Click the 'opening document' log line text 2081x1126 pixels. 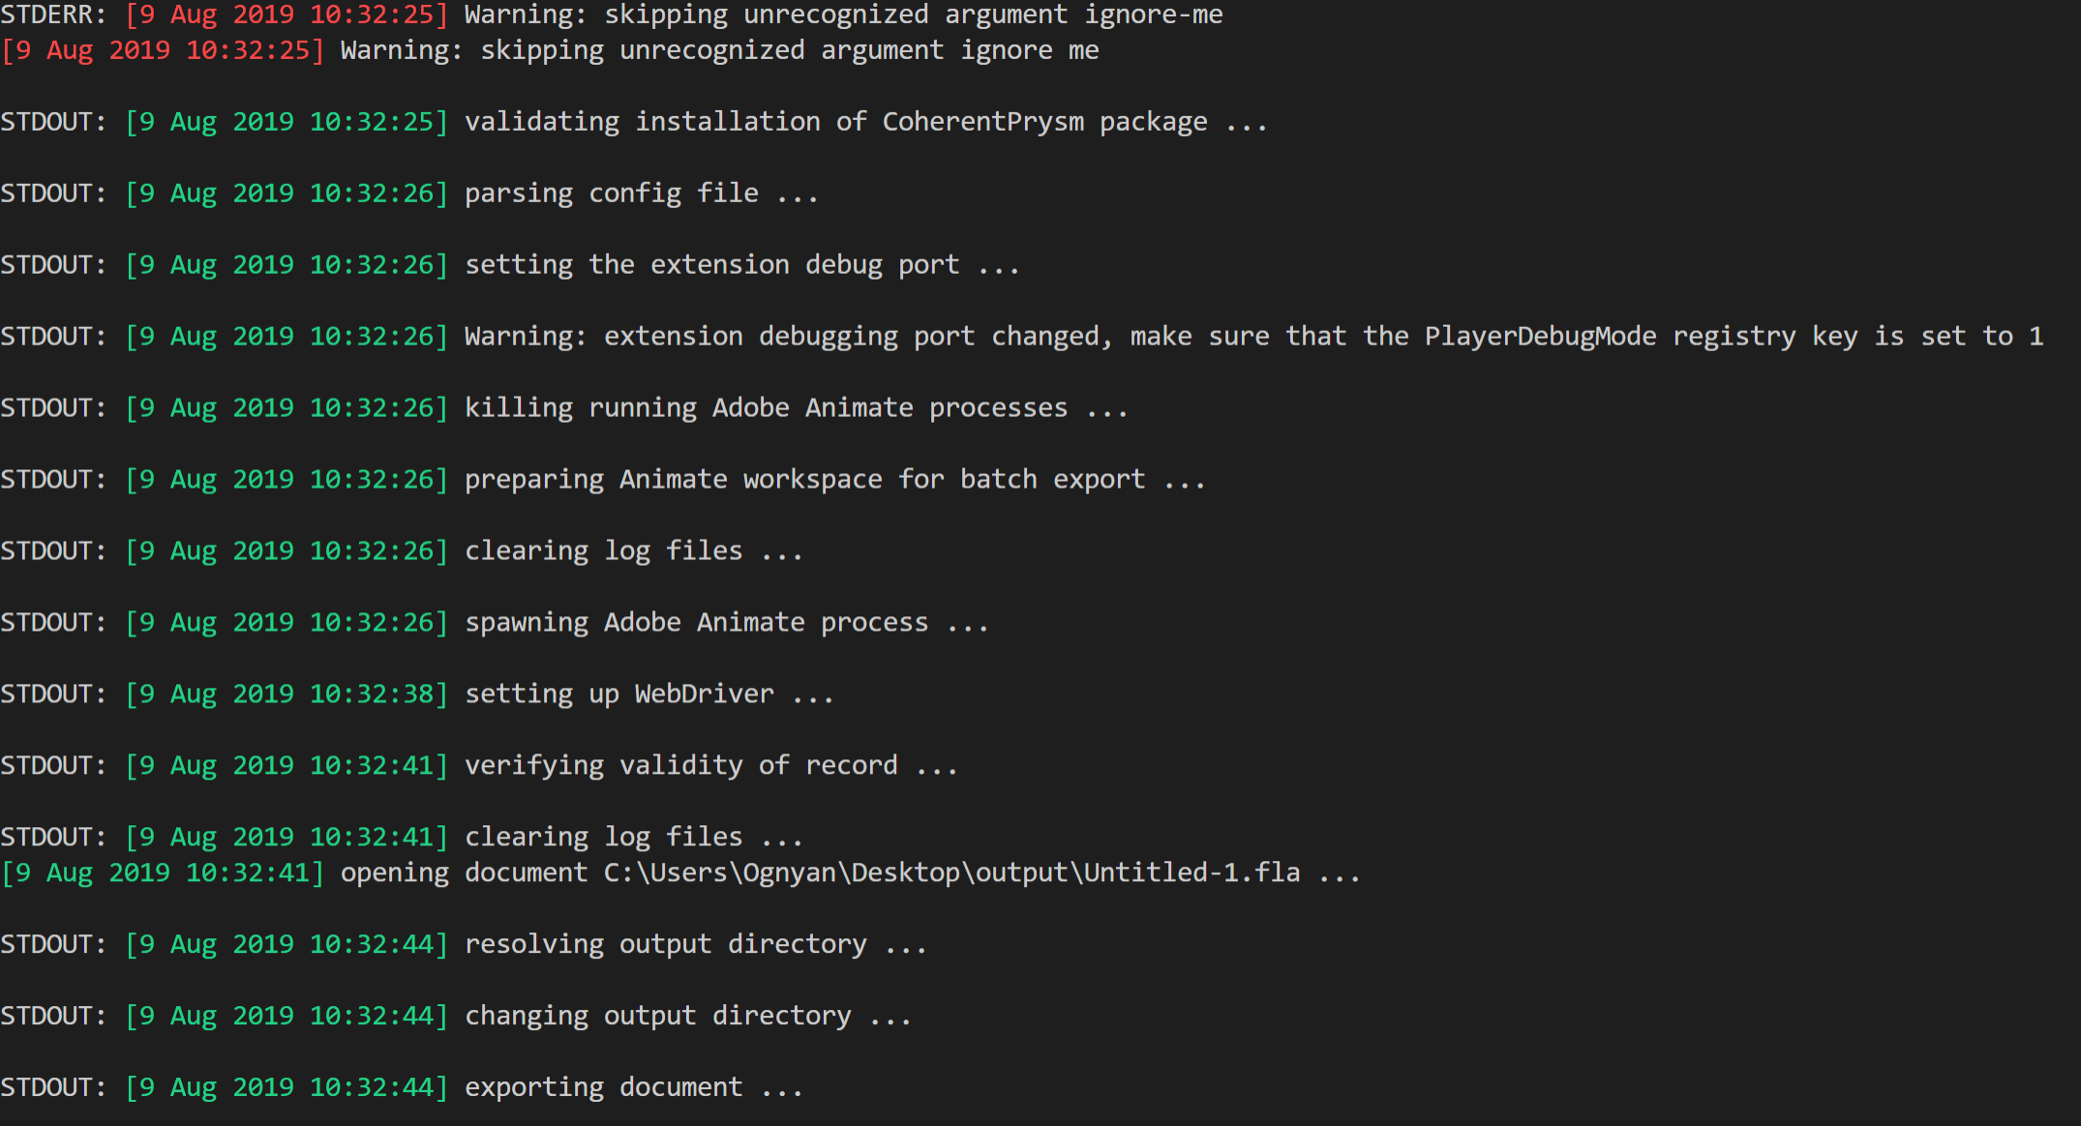pos(680,873)
